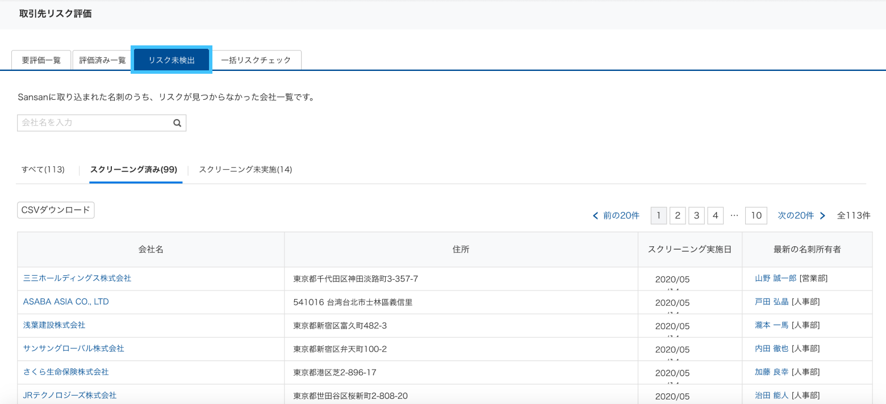The height and width of the screenshot is (404, 886).
Task: Open card owner 治田 能人
Action: pyautogui.click(x=772, y=395)
